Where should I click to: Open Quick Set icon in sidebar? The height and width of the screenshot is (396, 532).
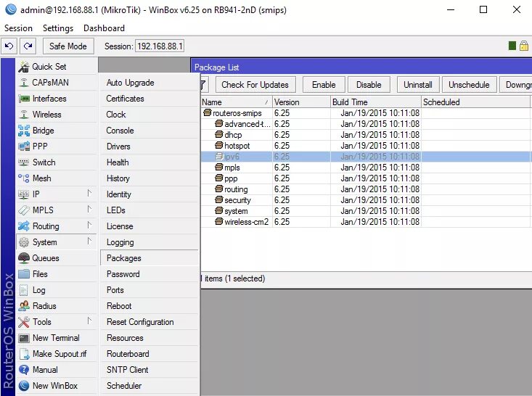coord(24,67)
